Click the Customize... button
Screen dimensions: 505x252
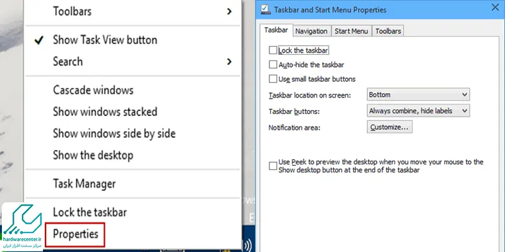389,127
